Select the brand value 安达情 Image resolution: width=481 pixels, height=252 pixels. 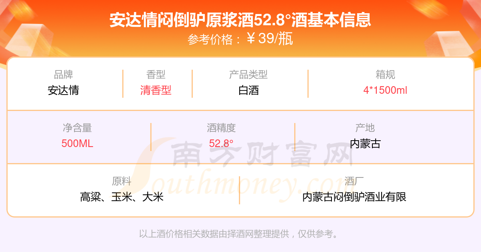point(63,90)
